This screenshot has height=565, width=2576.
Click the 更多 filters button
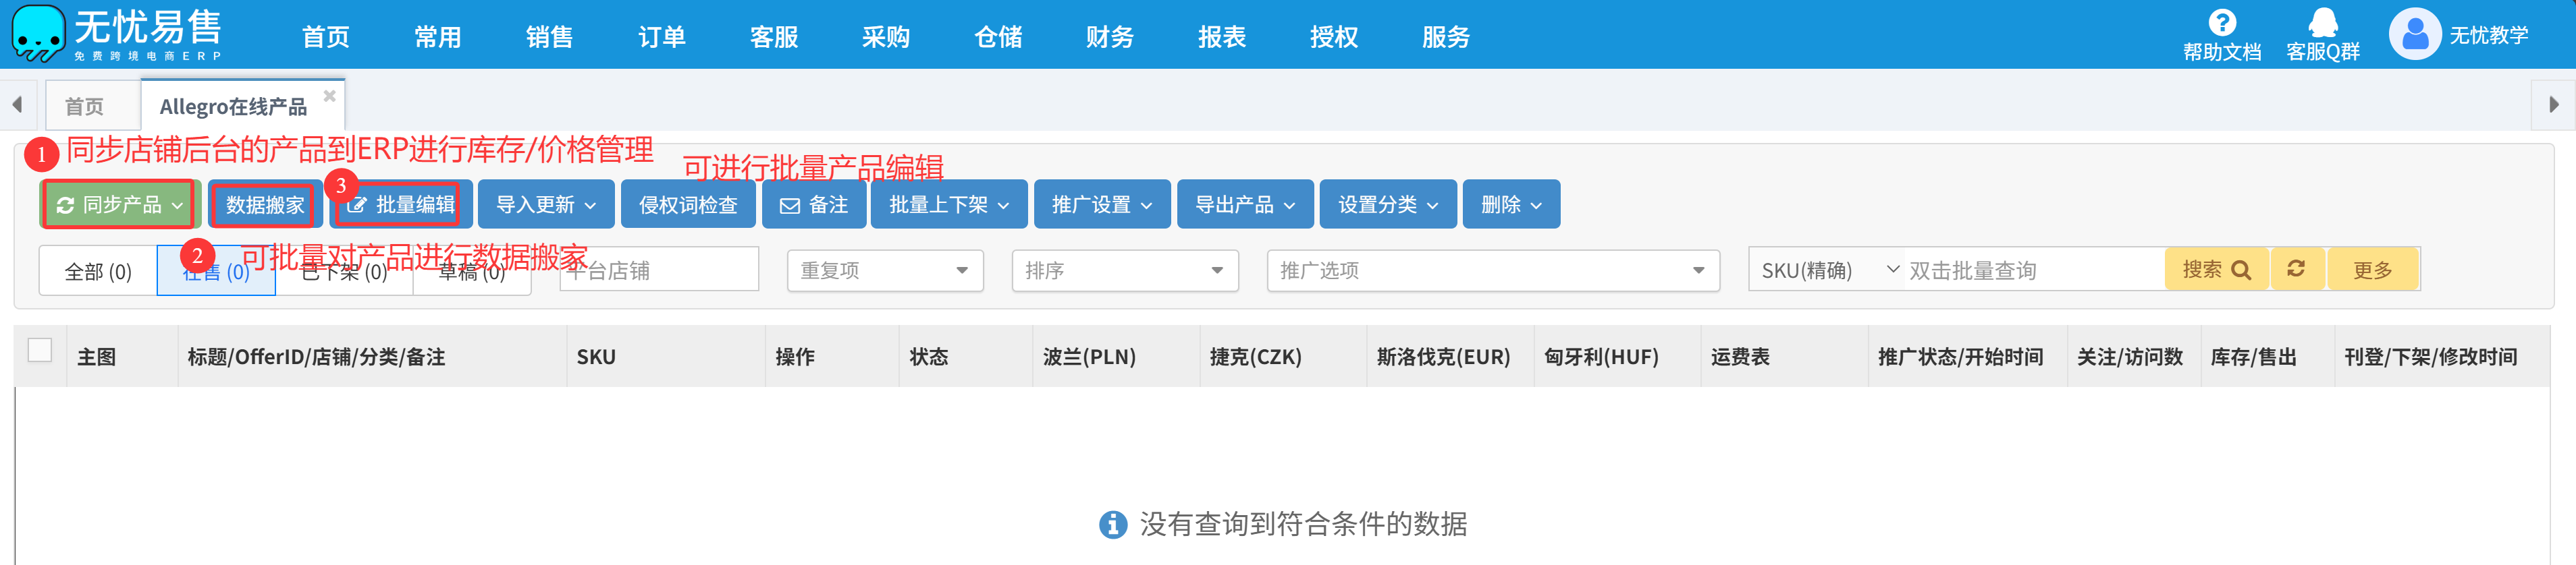click(2373, 270)
